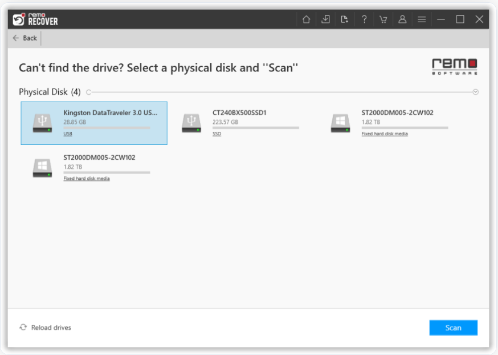Click the Kingston drive capacity bar

(x=107, y=128)
